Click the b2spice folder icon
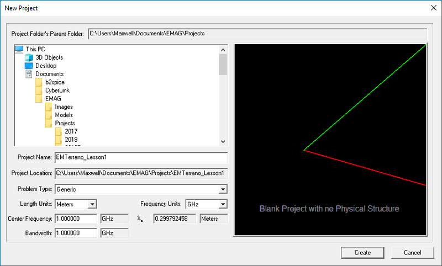Screen dimensions: 442x266 click(39, 82)
